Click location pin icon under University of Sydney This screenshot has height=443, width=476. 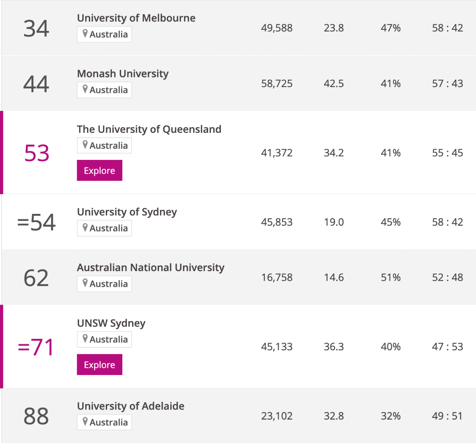[85, 228]
